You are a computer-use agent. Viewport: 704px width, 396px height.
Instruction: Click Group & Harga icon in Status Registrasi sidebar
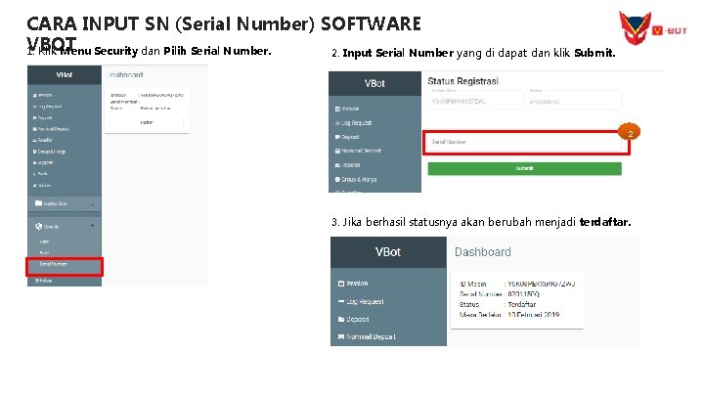[x=337, y=179]
